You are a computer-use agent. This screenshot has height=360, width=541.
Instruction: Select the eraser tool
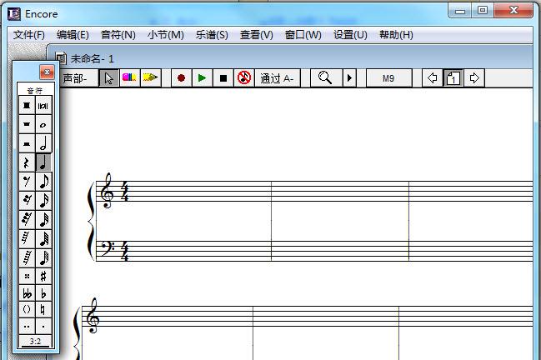[129, 78]
